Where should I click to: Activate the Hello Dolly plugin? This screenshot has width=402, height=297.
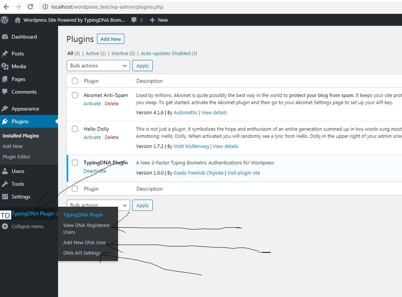(x=92, y=137)
